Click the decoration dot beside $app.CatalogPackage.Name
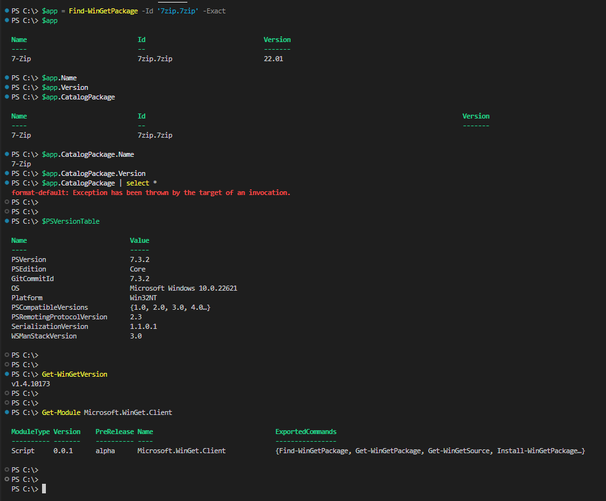 pos(6,154)
